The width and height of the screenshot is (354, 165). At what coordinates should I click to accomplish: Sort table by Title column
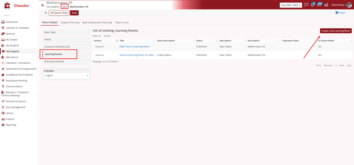(x=137, y=41)
